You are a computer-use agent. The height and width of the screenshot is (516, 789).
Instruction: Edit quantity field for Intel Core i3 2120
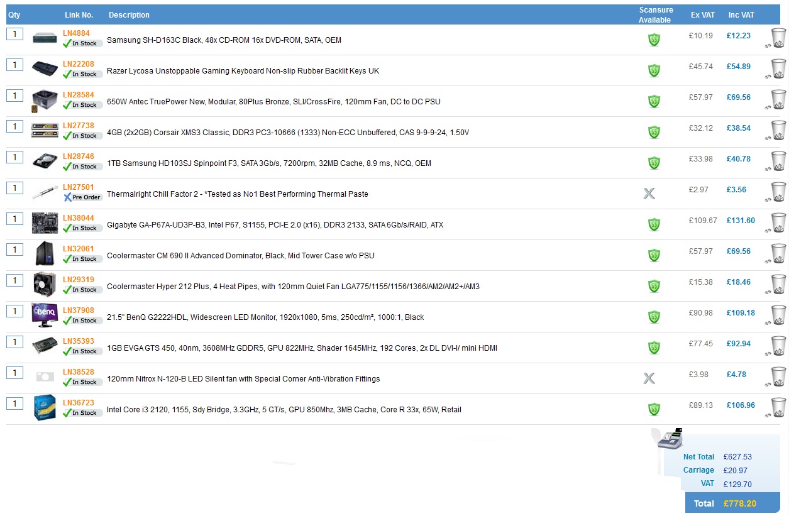14,403
